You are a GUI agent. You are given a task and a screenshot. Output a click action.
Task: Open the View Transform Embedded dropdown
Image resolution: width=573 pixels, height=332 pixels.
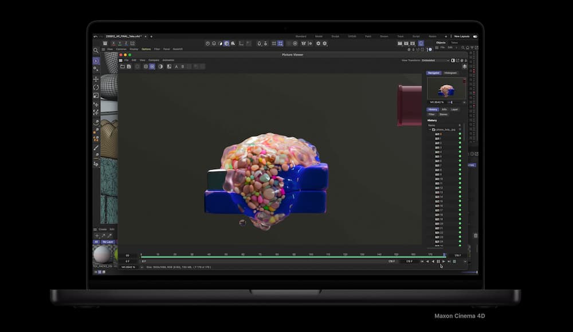(x=435, y=60)
